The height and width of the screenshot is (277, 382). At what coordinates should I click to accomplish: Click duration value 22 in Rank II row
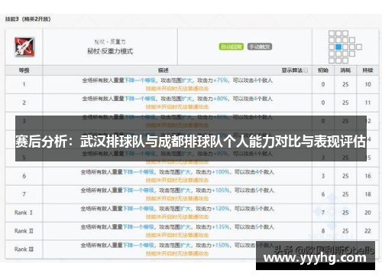coord(367,231)
